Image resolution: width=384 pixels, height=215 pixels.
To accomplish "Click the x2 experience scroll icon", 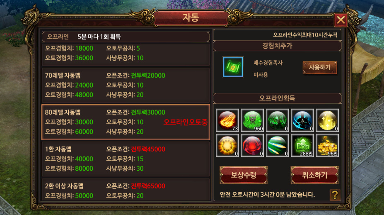I will [x=233, y=67].
